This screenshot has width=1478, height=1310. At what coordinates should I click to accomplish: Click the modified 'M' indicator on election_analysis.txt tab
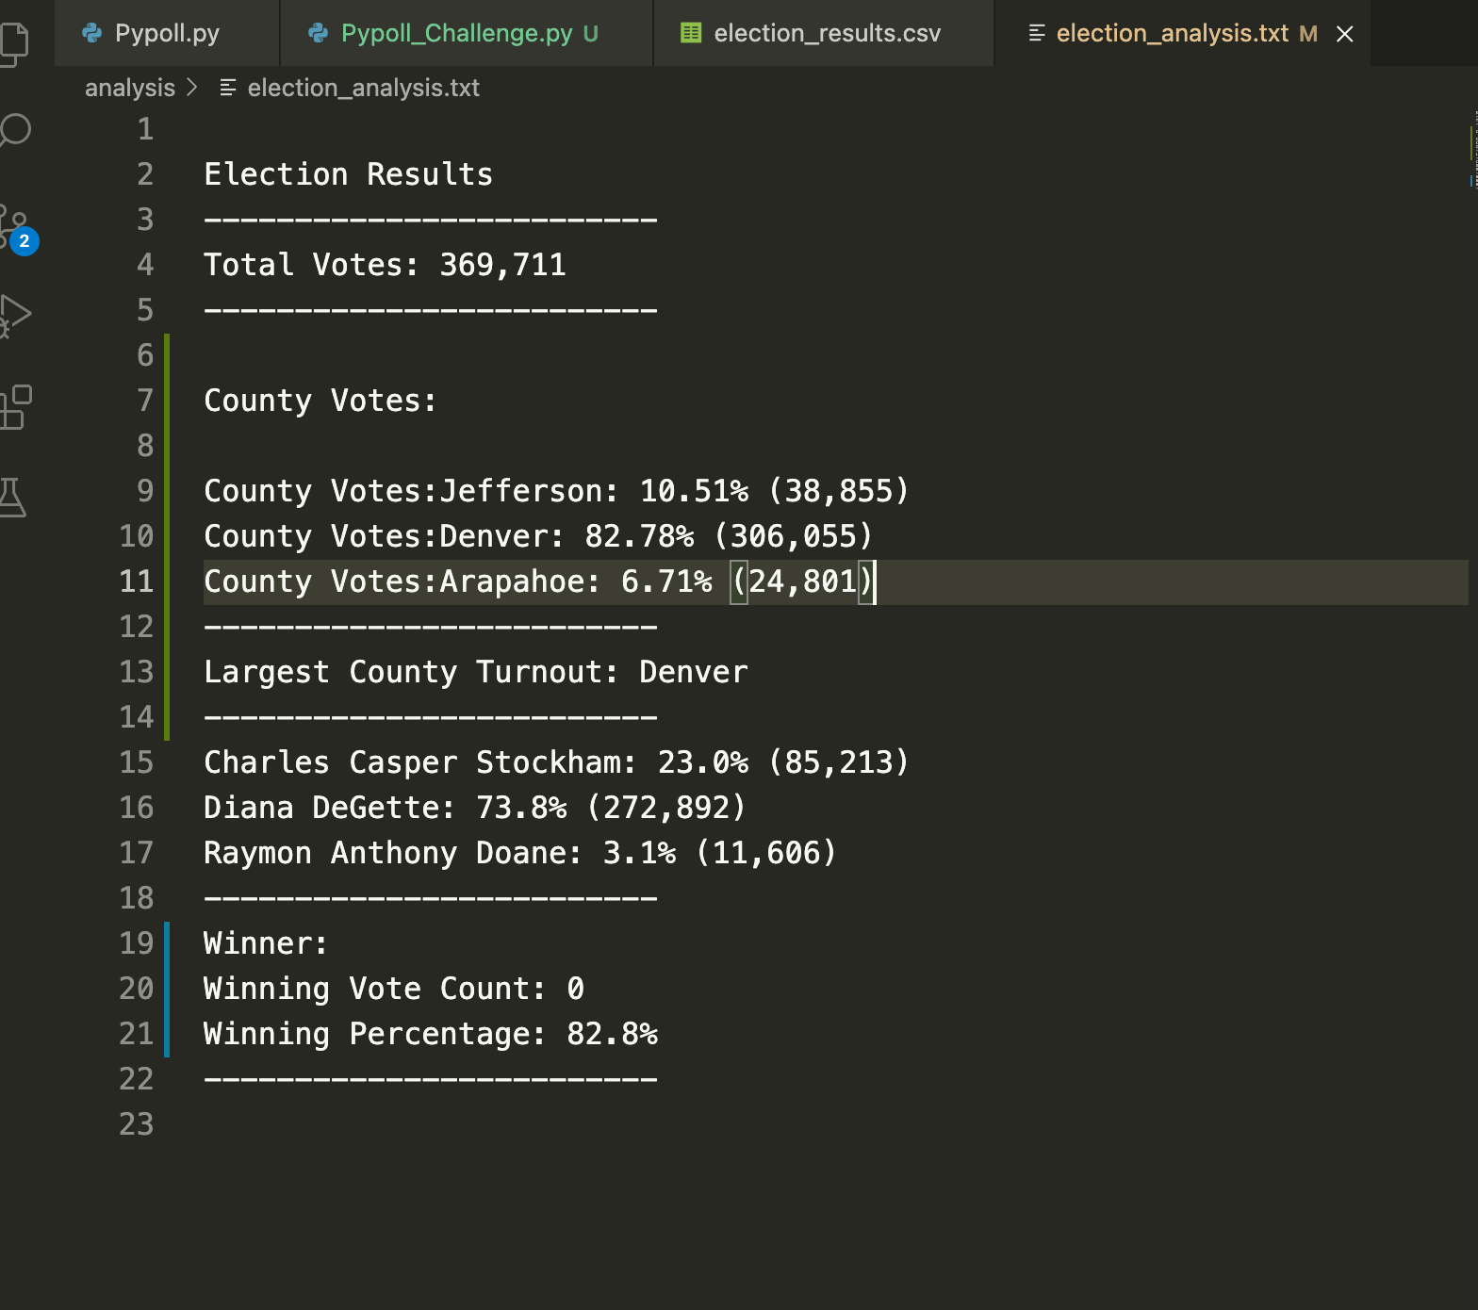pyautogui.click(x=1308, y=34)
